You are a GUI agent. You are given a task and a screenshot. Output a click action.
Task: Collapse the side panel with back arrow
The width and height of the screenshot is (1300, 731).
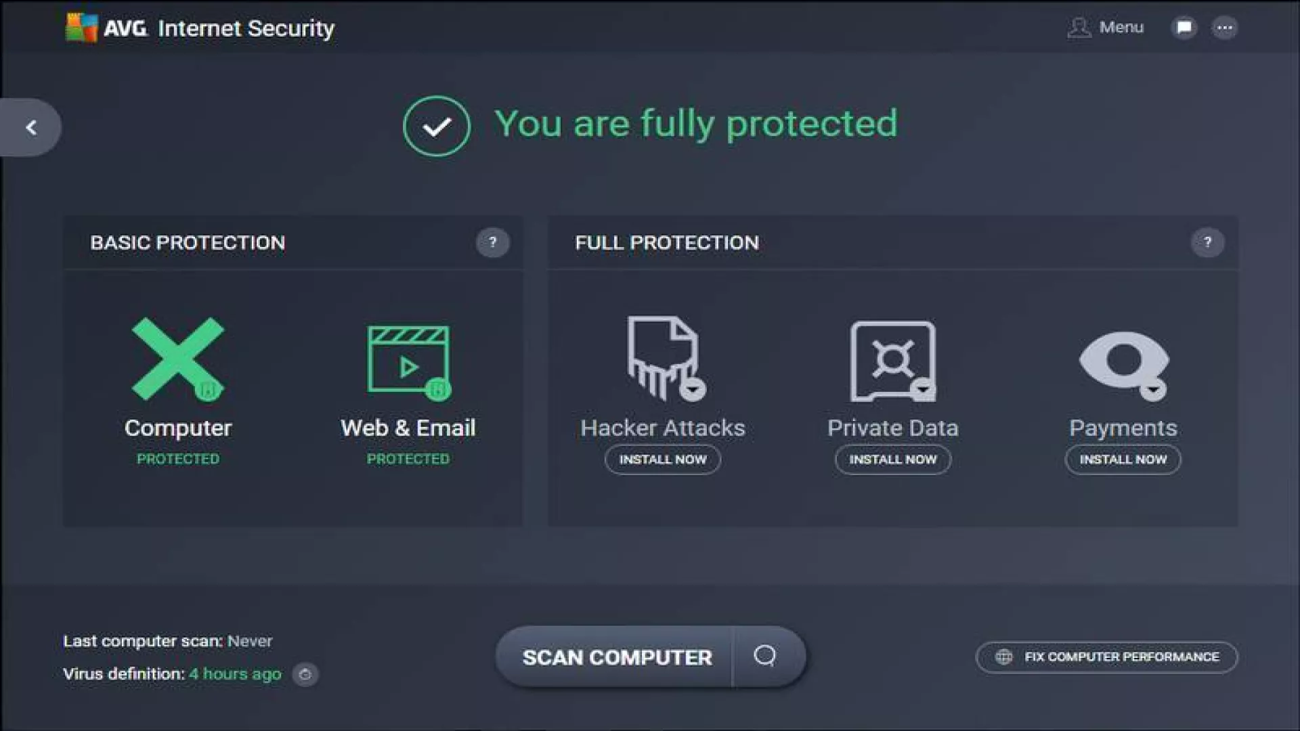(31, 127)
